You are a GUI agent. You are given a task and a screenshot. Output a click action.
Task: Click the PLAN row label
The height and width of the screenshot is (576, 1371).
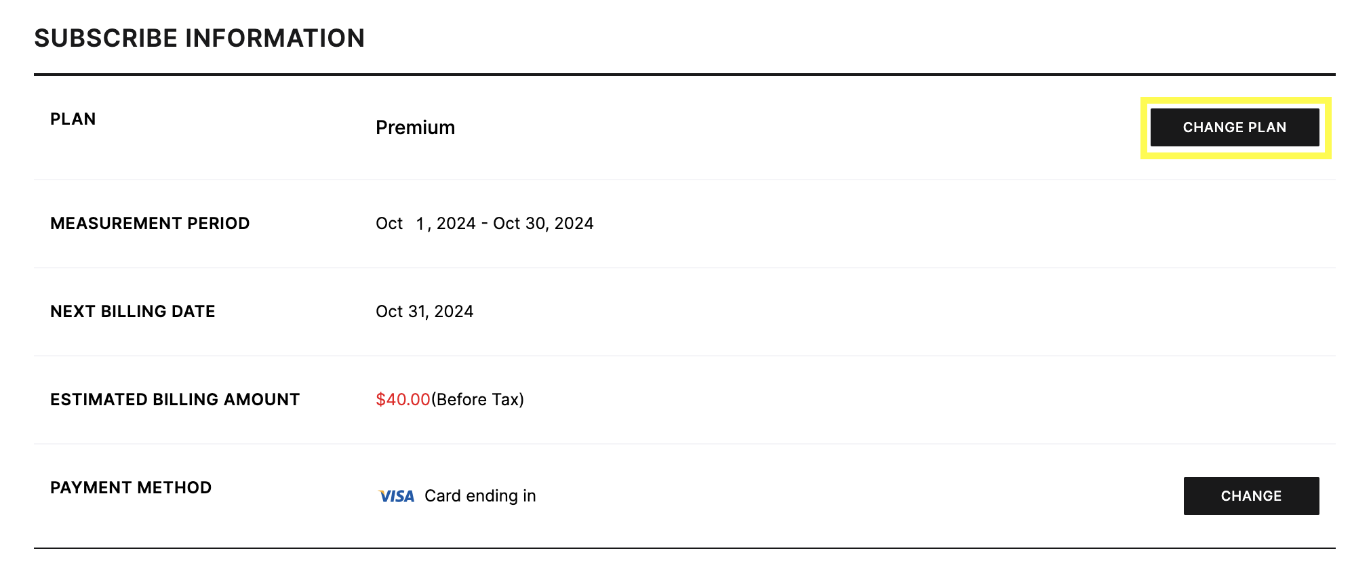click(x=73, y=119)
